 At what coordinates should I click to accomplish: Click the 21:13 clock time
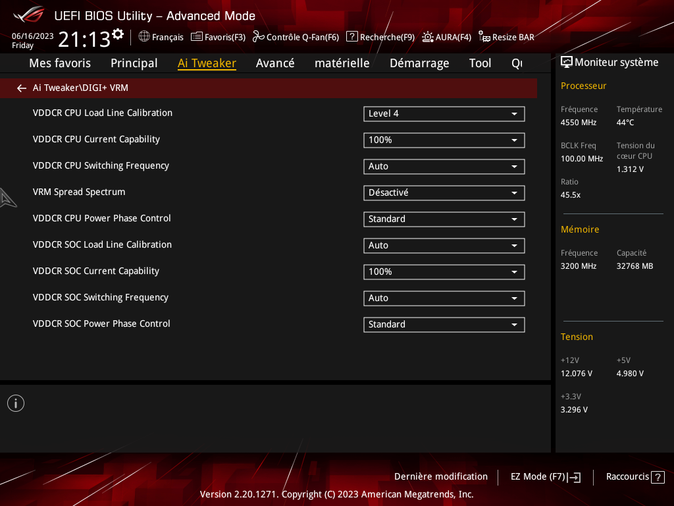(x=84, y=39)
